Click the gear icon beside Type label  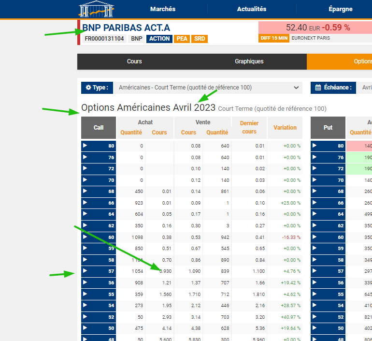click(88, 88)
